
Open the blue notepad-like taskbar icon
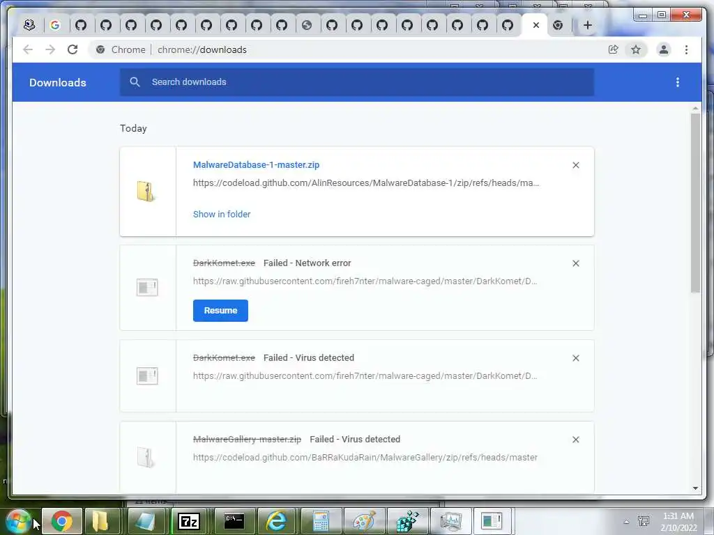[x=145, y=521]
